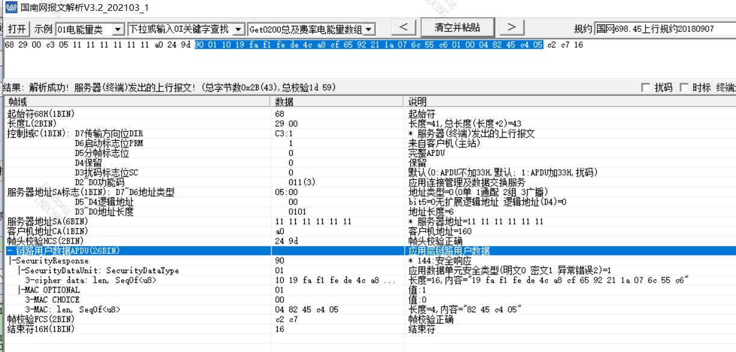Select the D6启动标志位PRM row
This screenshot has height=352, width=736.
(x=370, y=143)
